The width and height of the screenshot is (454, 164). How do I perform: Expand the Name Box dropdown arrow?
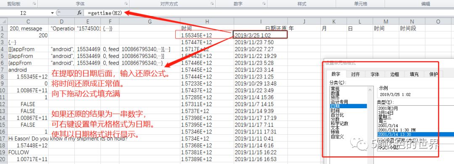[53, 13]
